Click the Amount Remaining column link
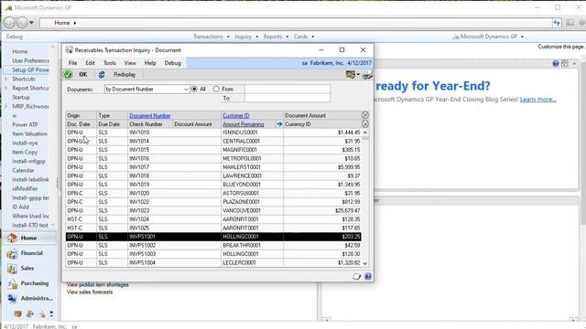This screenshot has height=329, width=586. click(x=244, y=124)
